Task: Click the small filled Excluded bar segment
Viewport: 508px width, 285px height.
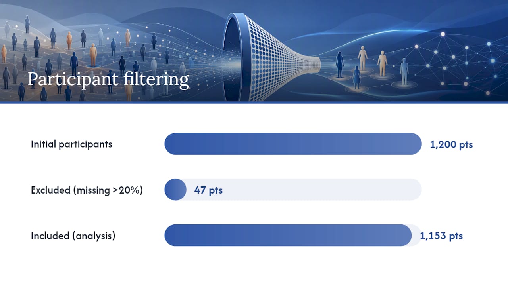Action: 175,190
